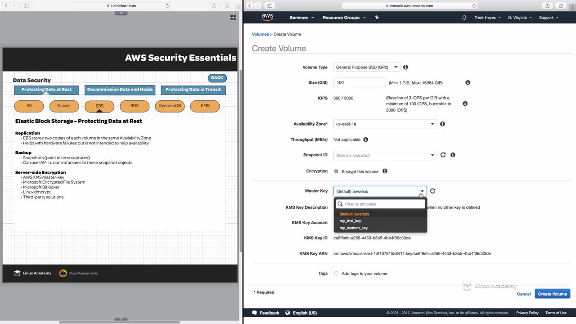The image size is (576, 324).
Task: Open the Support menu
Action: pos(549,18)
